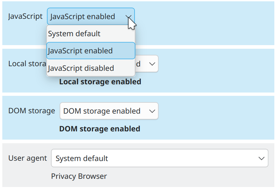Click the JavaScript combo box chevron arrow
Image resolution: width=276 pixels, height=189 pixels.
129,17
